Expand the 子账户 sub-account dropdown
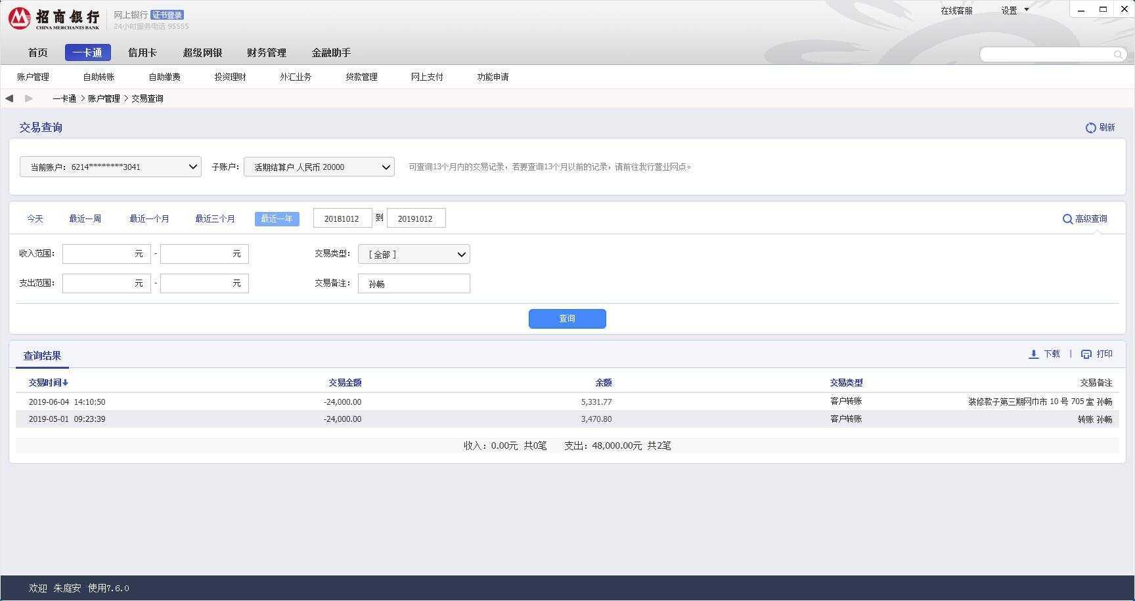Image resolution: width=1135 pixels, height=601 pixels. click(319, 167)
